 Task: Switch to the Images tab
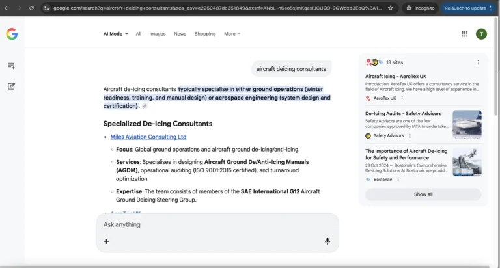(158, 34)
